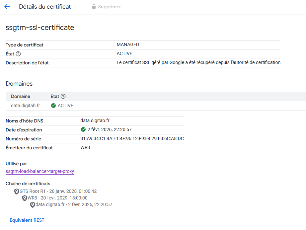Screen dimensions: 306x230
Task: Click ACTIVE status in domains table
Action: click(65, 106)
